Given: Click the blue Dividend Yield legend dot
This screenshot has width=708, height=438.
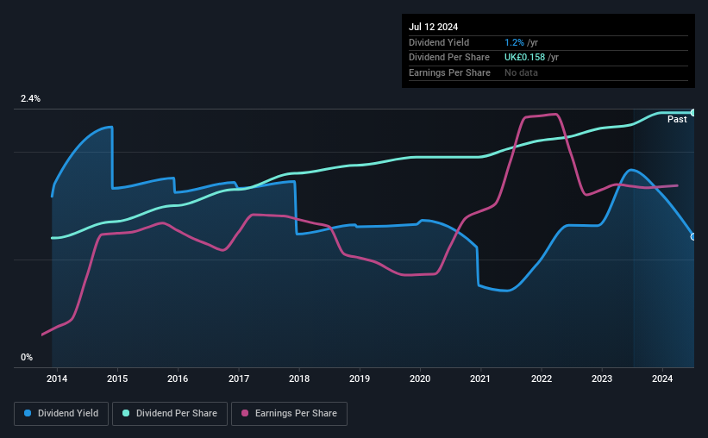Looking at the screenshot, I should click(x=28, y=413).
